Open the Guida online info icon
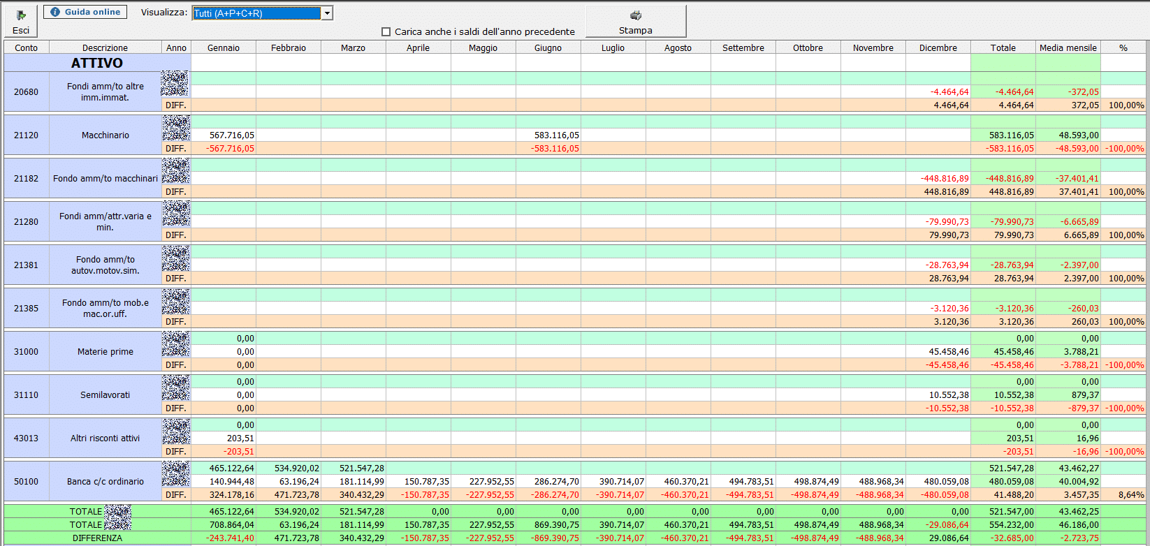 (x=55, y=12)
